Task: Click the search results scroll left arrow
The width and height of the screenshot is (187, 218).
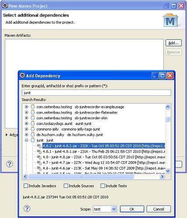Action: [25, 176]
